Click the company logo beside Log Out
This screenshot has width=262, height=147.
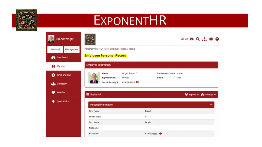coord(90,39)
